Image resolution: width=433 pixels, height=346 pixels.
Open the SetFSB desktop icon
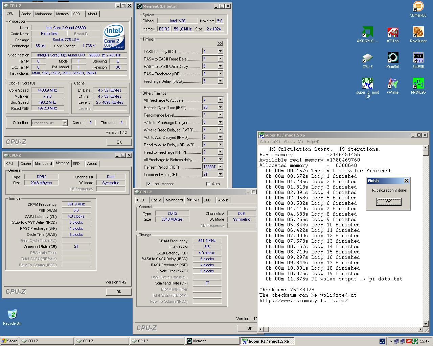click(418, 60)
